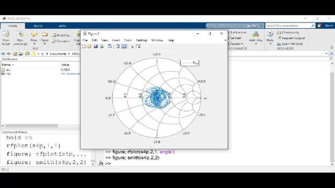Open the figure File menu

tap(85, 40)
